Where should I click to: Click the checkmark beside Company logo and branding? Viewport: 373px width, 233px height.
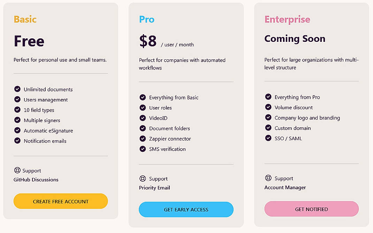point(268,118)
